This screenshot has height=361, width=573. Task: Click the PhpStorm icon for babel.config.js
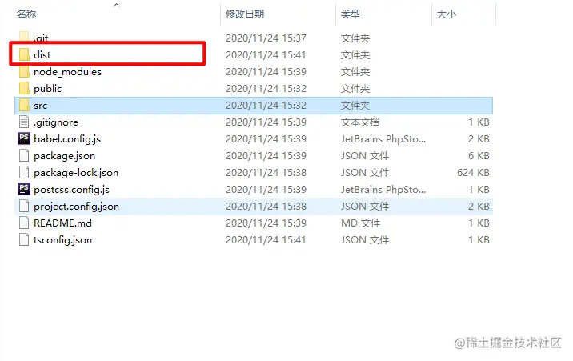(24, 138)
